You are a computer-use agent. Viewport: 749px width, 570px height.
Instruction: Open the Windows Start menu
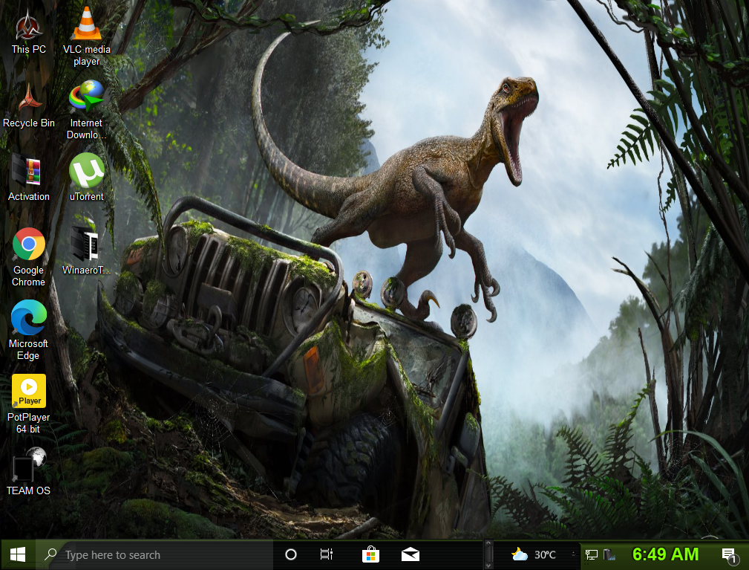coord(18,554)
